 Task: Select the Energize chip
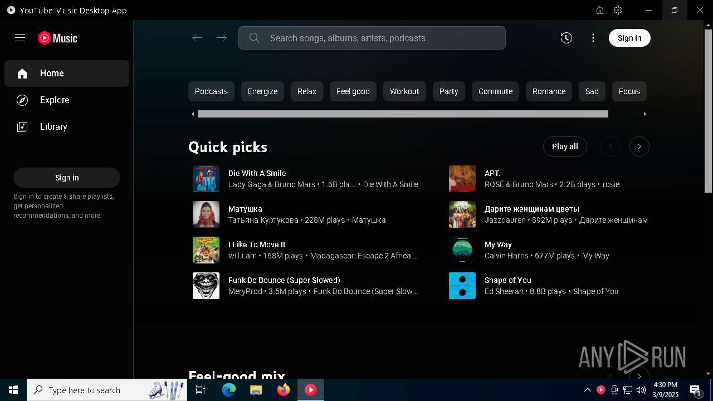[262, 91]
